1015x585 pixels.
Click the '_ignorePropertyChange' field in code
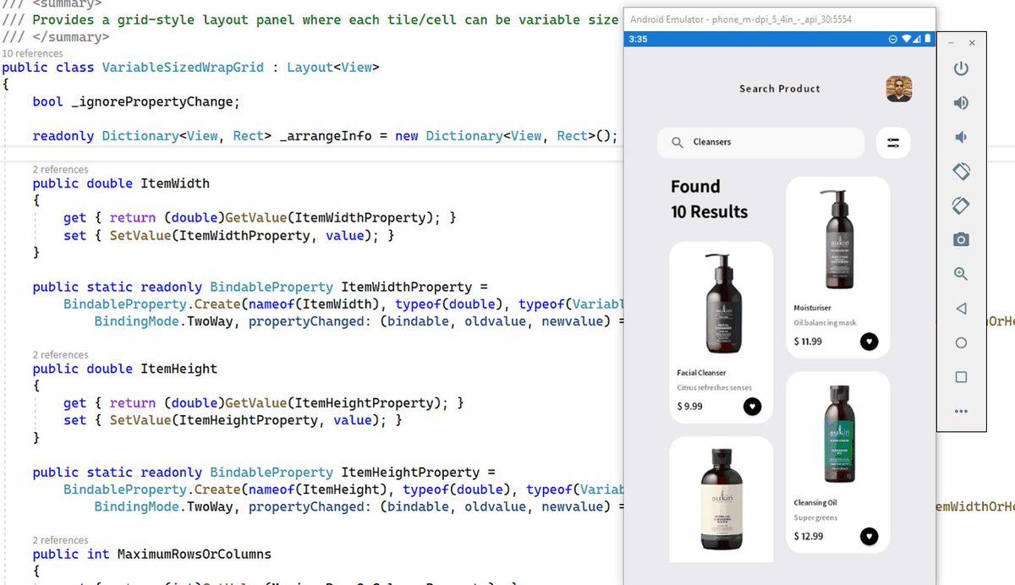coord(152,102)
